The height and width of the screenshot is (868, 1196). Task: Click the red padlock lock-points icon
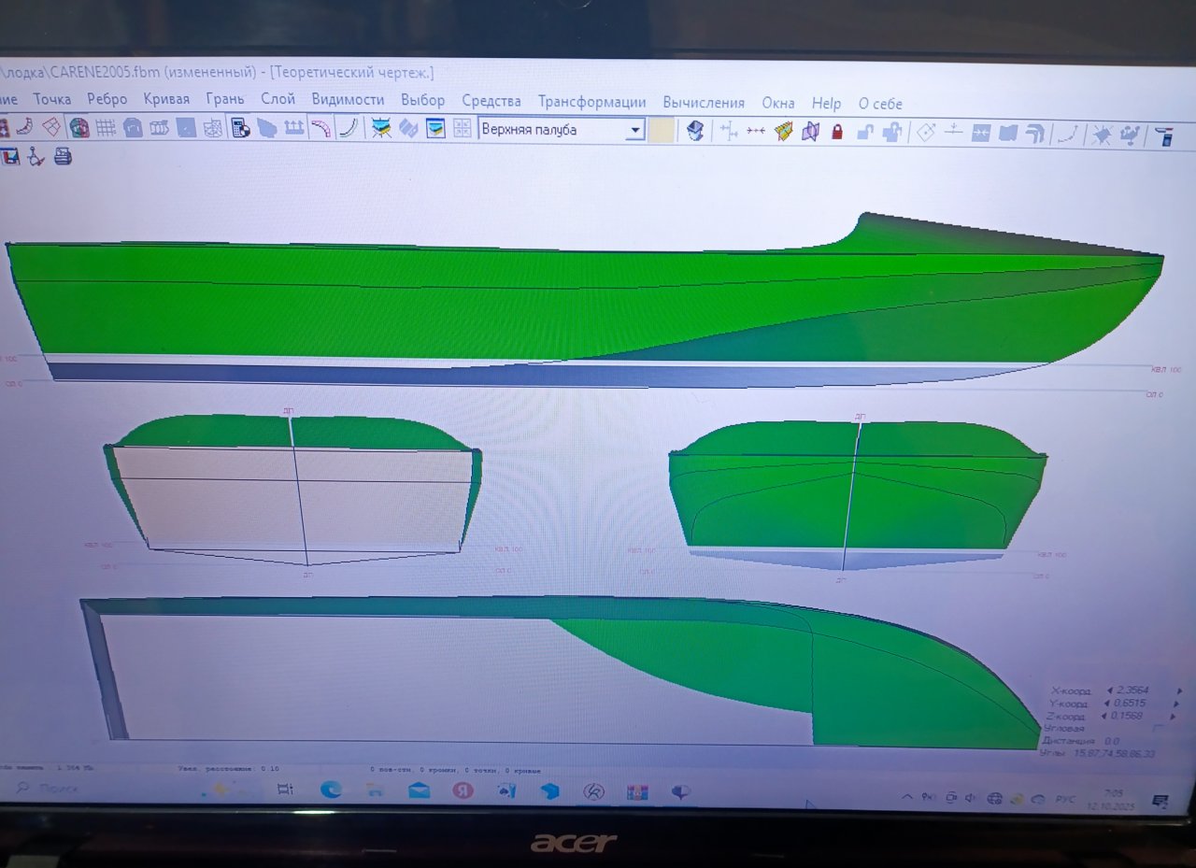click(x=836, y=132)
